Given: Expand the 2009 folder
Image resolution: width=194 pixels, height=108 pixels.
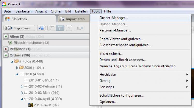Looking at the screenshot, I should 17,68.
